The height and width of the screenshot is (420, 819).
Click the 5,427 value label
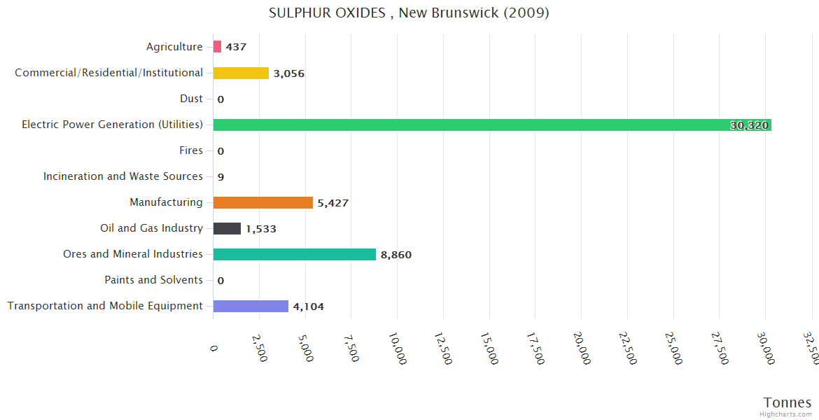pos(332,203)
